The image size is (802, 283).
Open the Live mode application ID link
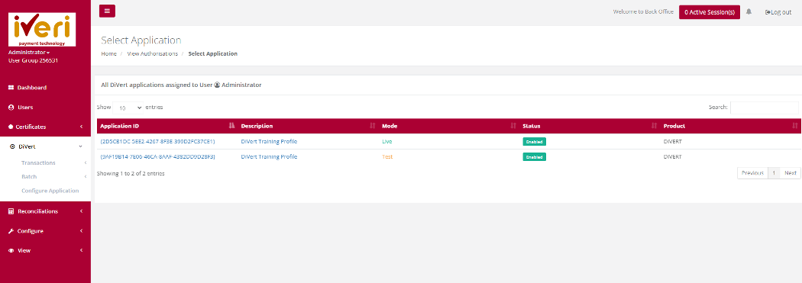pos(157,142)
